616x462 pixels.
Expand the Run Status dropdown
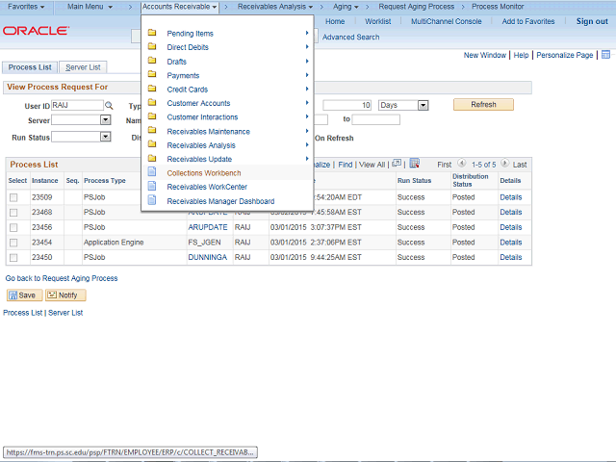pyautogui.click(x=105, y=137)
